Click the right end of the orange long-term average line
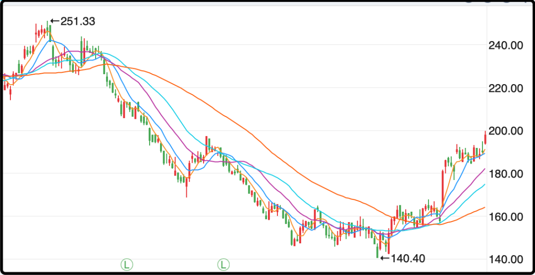The image size is (535, 275). pyautogui.click(x=483, y=207)
